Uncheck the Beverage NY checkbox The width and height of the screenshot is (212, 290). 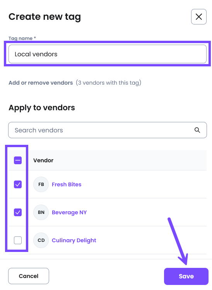18,212
